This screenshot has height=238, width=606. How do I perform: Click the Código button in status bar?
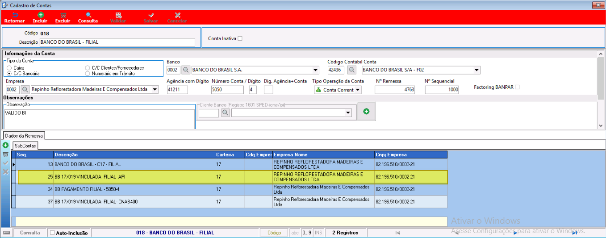[x=274, y=233]
